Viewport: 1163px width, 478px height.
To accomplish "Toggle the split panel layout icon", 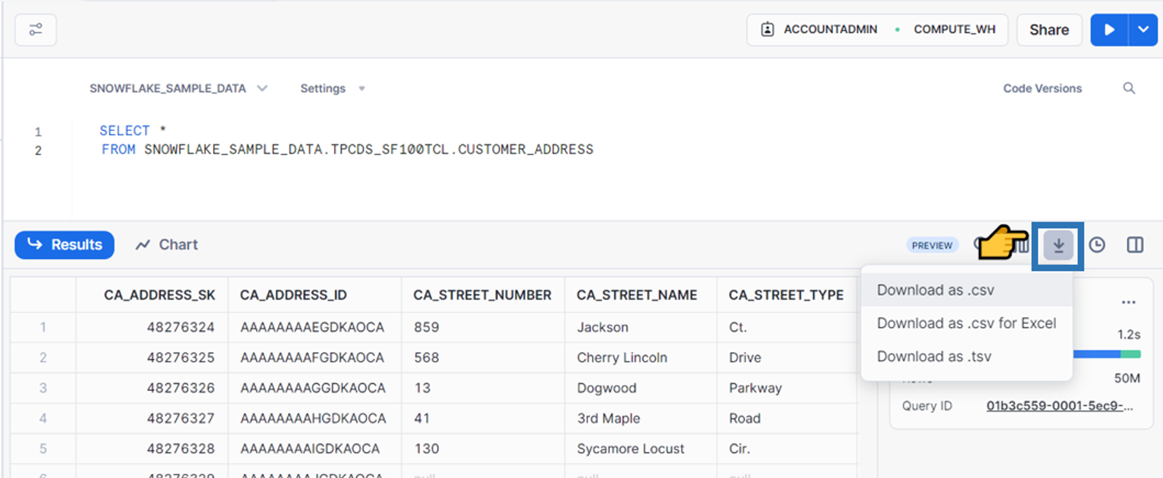I will pos(1135,245).
